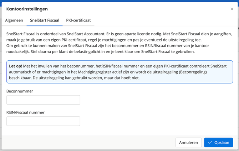The image size is (239, 151).
Task: Click the RSIN/Fiscaal nummer label
Action: [25, 112]
